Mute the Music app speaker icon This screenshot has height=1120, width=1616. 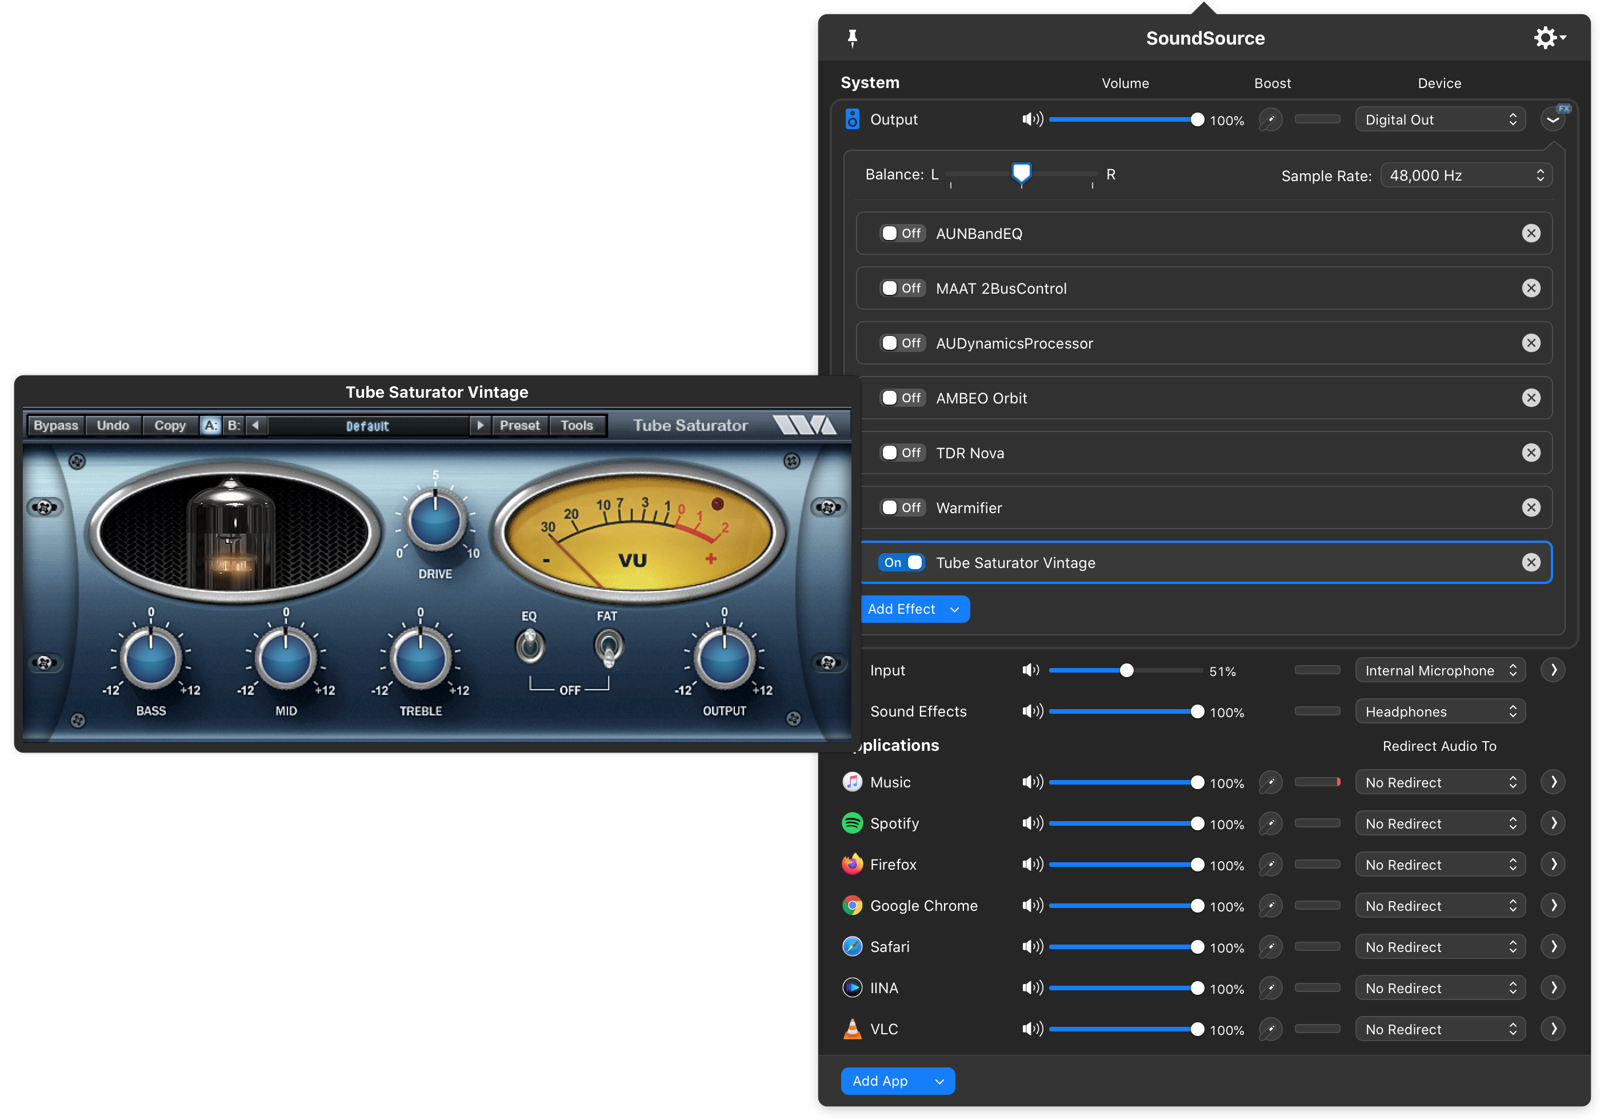pos(1032,782)
